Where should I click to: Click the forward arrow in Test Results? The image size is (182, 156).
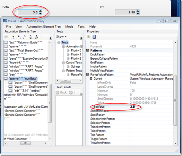coord(71,93)
